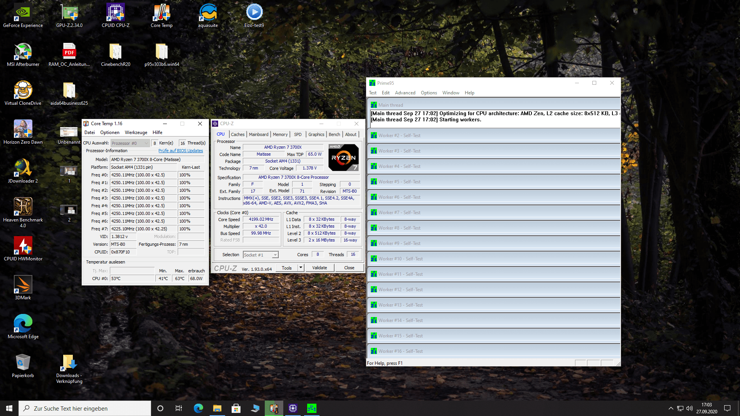Click the Validate button in CPU-Z
This screenshot has height=416, width=740.
320,268
